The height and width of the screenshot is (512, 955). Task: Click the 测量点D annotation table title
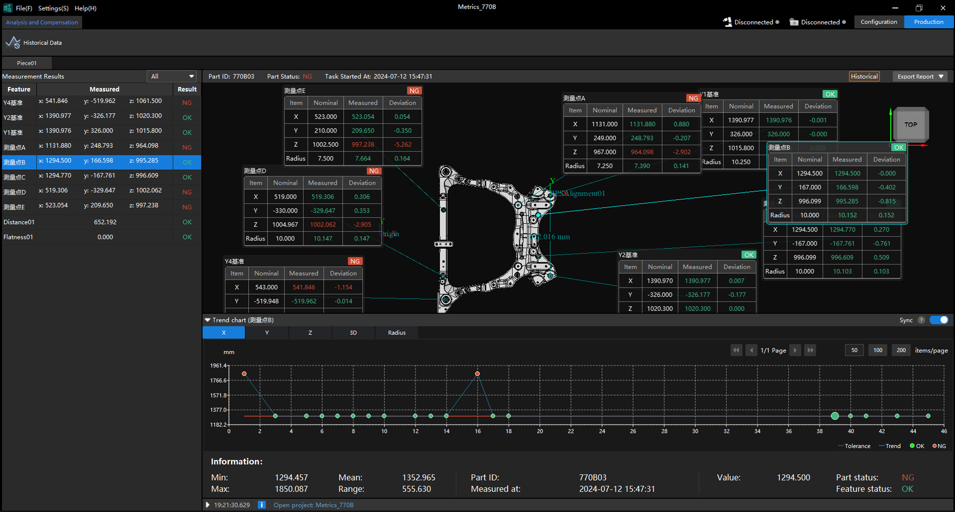pyautogui.click(x=255, y=171)
